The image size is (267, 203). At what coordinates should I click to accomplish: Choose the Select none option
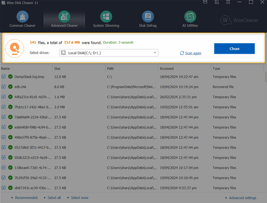[x=80, y=198]
